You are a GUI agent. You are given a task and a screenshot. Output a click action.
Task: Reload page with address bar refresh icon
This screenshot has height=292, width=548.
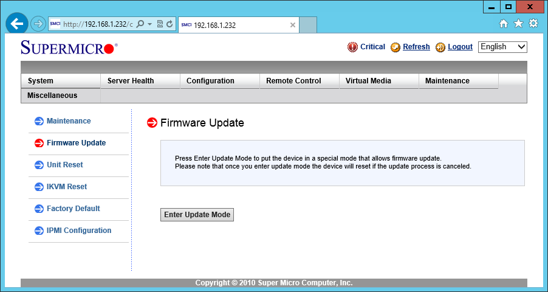(x=170, y=24)
